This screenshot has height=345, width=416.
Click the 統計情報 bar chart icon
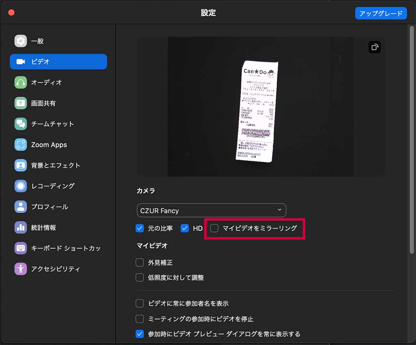pyautogui.click(x=21, y=227)
